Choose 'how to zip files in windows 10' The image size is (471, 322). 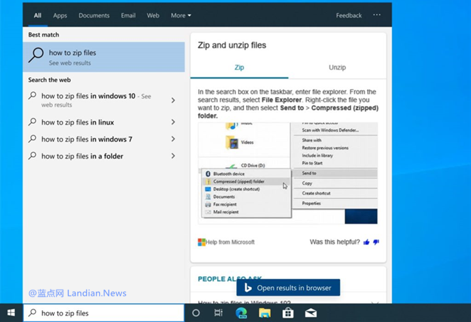tap(103, 100)
